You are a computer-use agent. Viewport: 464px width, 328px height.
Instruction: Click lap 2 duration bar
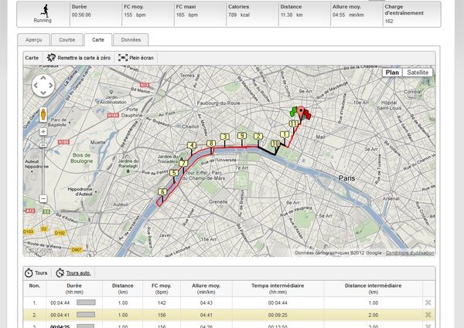86,315
